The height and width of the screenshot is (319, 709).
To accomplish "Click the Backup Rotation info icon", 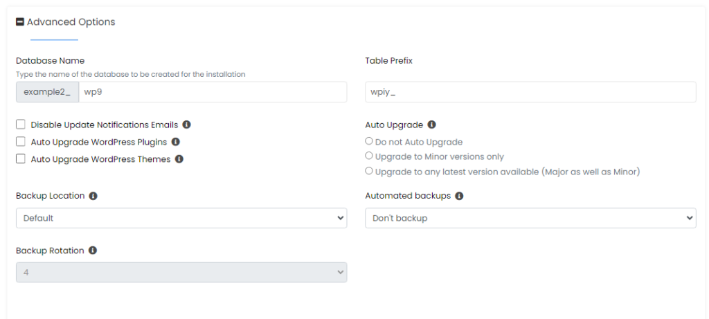I will [x=93, y=250].
